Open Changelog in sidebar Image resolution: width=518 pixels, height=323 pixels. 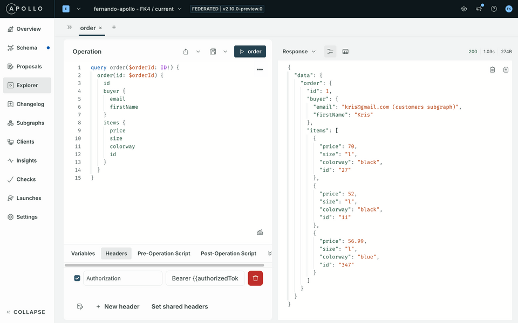point(27,104)
